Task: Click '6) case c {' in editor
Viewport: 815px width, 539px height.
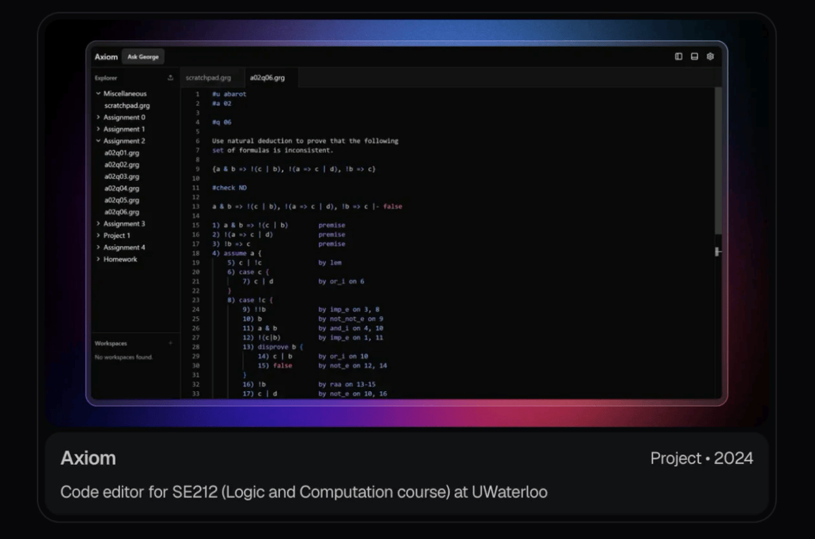Action: pyautogui.click(x=248, y=272)
